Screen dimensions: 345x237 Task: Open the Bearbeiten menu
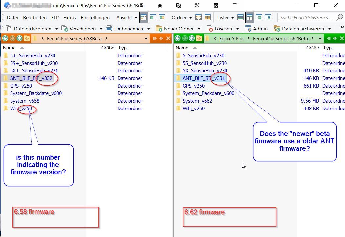pyautogui.click(x=35, y=18)
